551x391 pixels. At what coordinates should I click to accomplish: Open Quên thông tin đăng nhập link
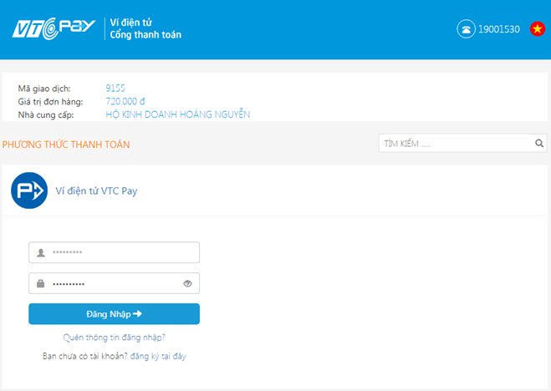(x=115, y=338)
